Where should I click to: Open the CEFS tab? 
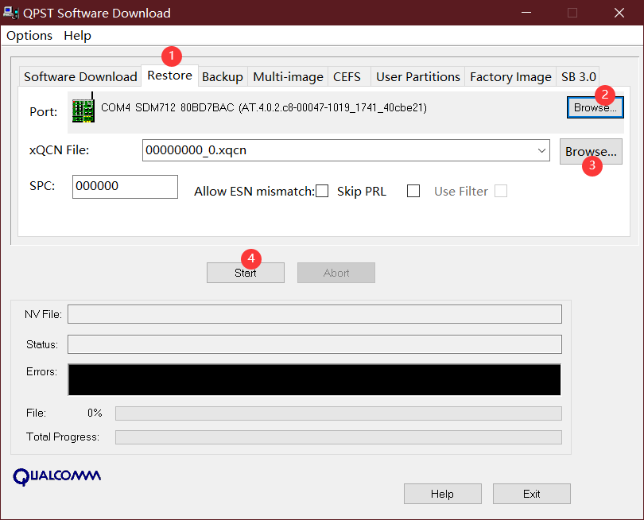[x=347, y=77]
